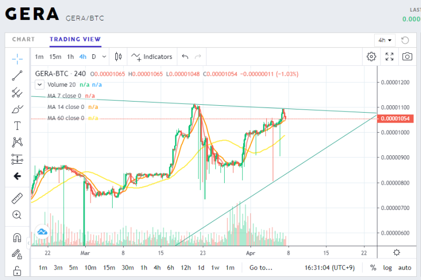Screen dimensions: 421x280
Task: Set 1w range in bottom bar
Action: (x=215, y=268)
